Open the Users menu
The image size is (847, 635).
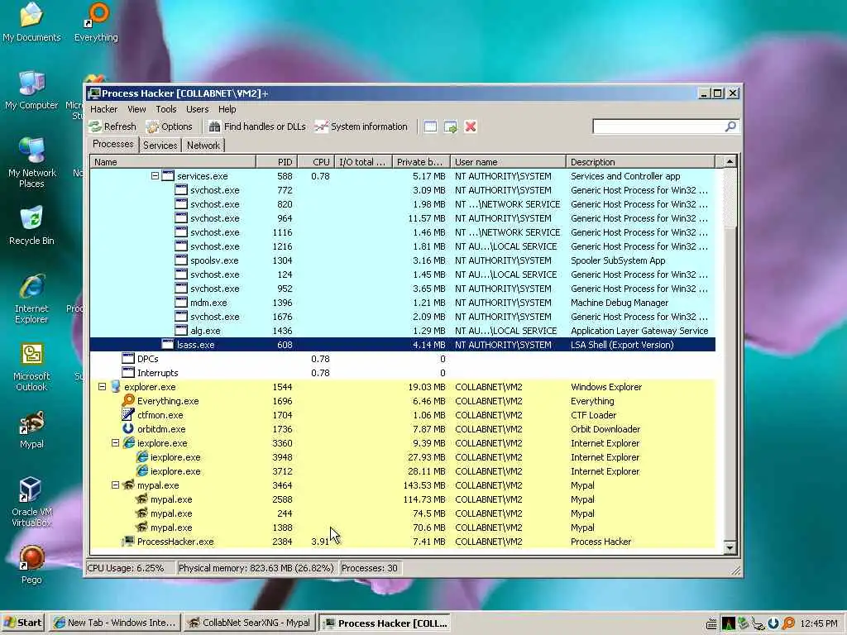197,109
